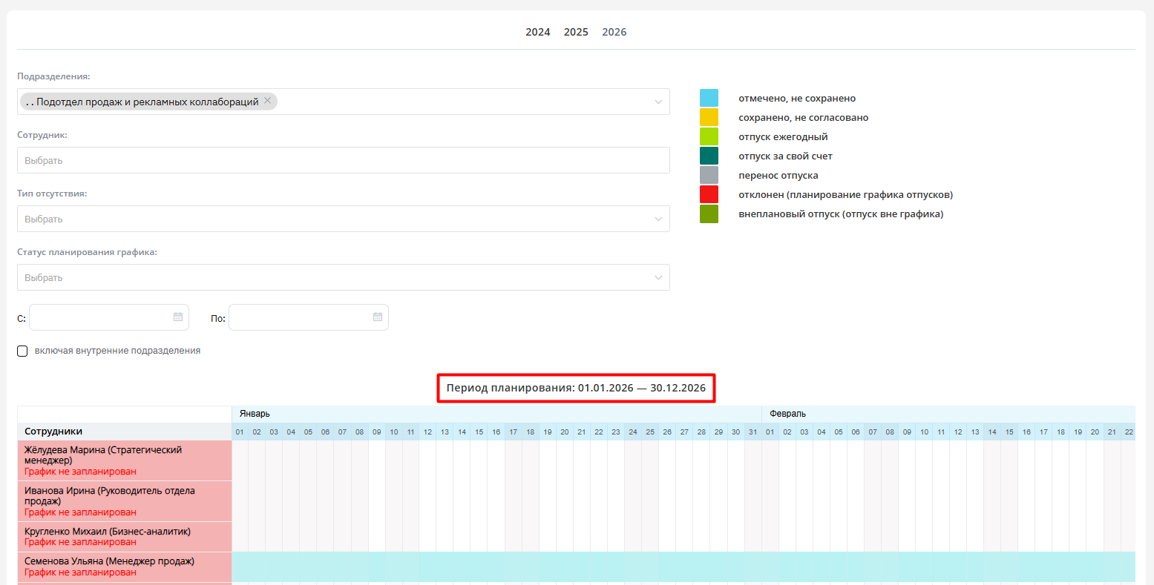Click January 15 cell for Иванова Ирина

click(479, 501)
